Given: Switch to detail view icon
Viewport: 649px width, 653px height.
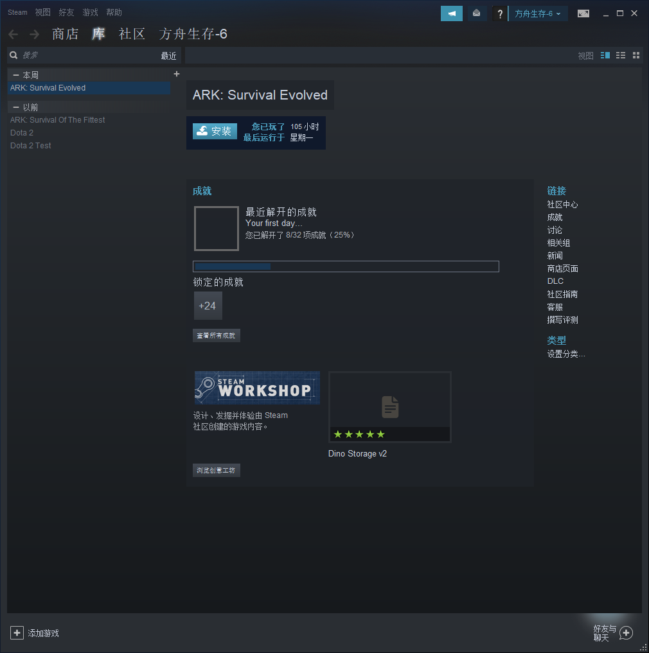Looking at the screenshot, I should (x=605, y=55).
